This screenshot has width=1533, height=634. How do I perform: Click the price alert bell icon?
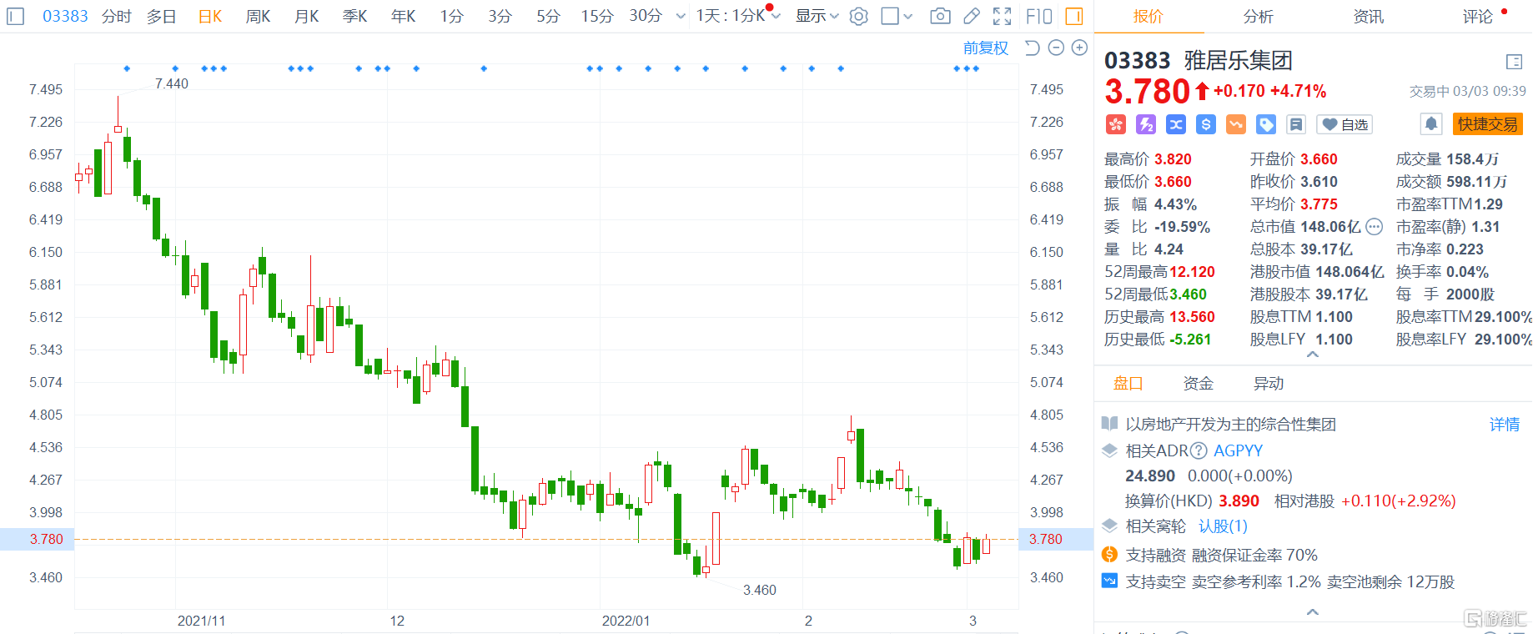click(1430, 124)
